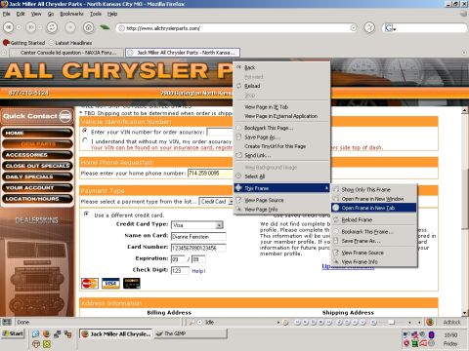Click the page scrollbar down arrow

465,313
